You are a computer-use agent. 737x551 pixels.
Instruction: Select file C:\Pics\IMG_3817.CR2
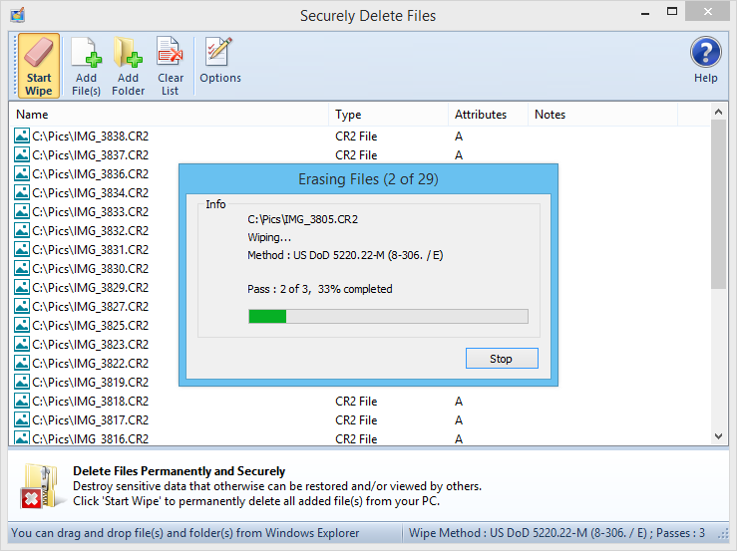[x=90, y=419]
